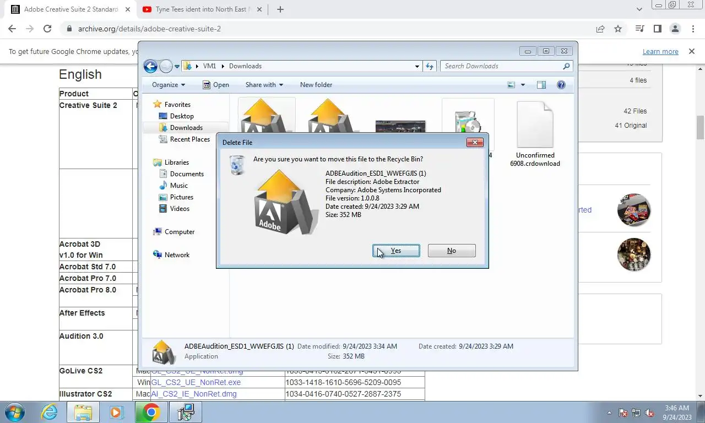This screenshot has height=423, width=705.
Task: Select the first Adobe extractor file icon
Action: click(x=267, y=117)
